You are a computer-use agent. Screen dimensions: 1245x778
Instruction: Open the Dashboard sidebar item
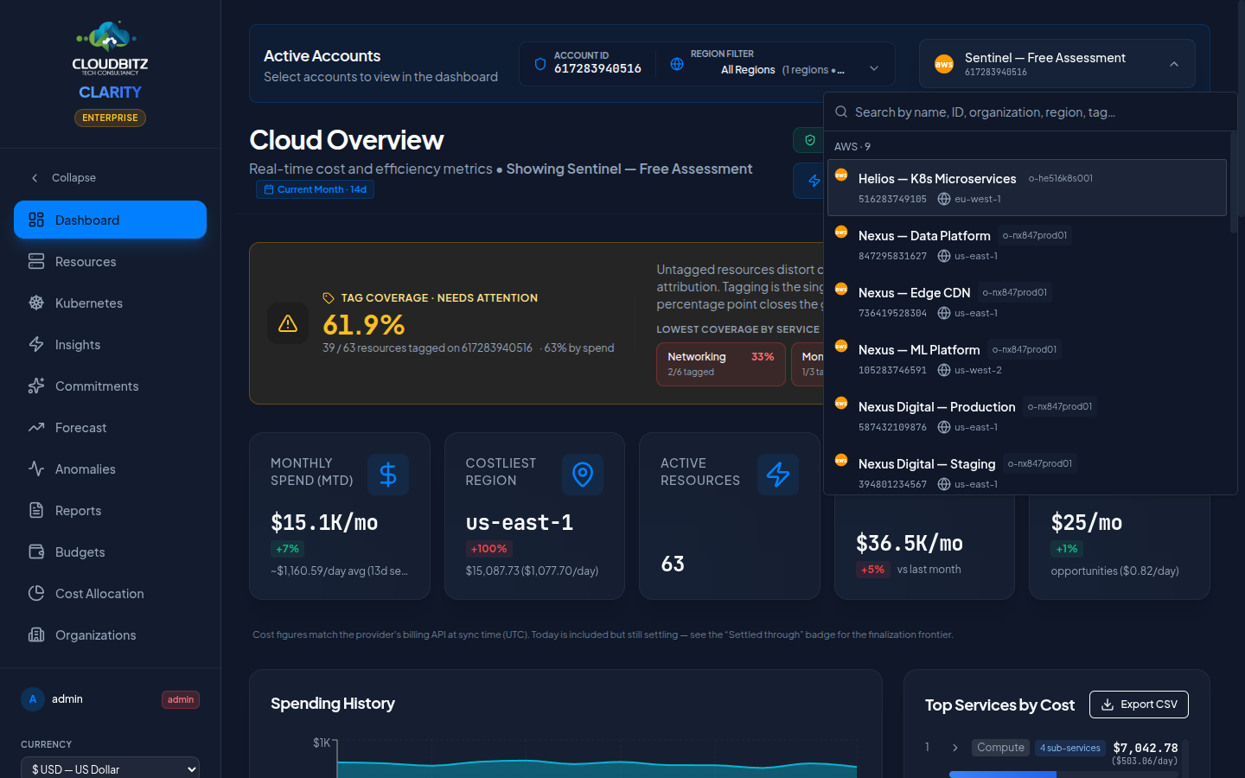click(110, 220)
